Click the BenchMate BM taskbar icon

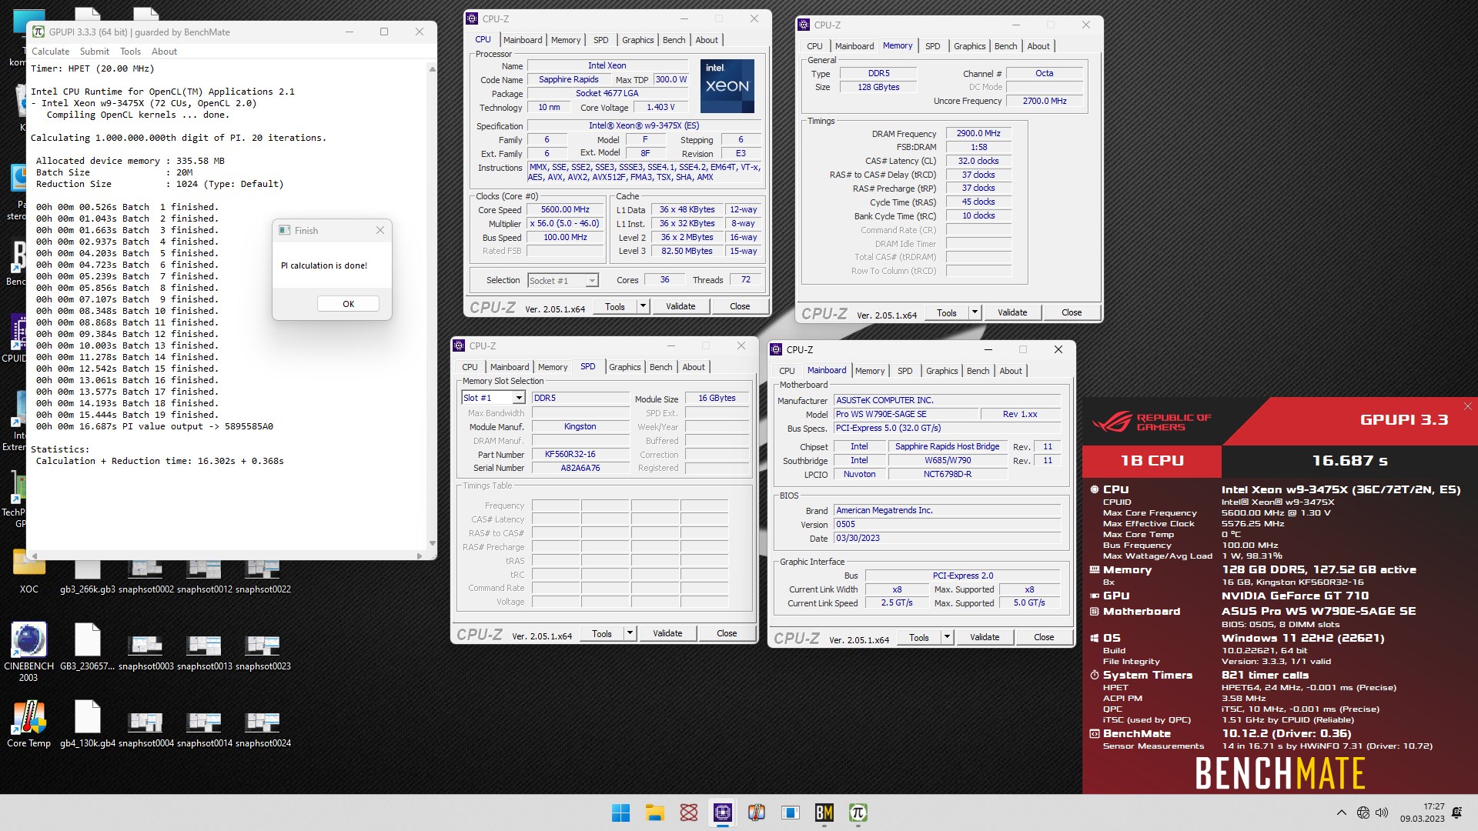click(824, 813)
